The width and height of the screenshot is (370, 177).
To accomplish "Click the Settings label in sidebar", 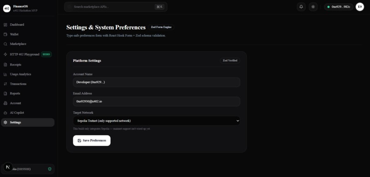I will coord(15,123).
